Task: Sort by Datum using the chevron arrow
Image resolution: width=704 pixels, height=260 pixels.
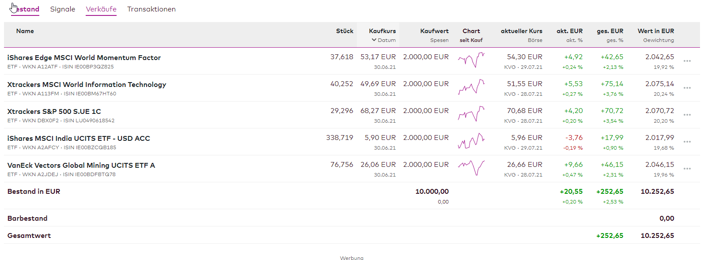Action: [374, 40]
